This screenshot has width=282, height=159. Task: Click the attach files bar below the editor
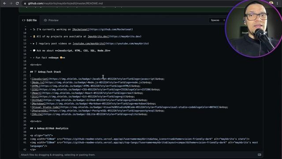[x=141, y=155]
